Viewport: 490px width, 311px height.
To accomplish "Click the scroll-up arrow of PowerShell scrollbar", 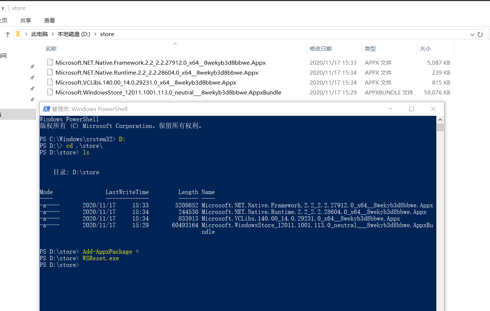I will coord(440,119).
